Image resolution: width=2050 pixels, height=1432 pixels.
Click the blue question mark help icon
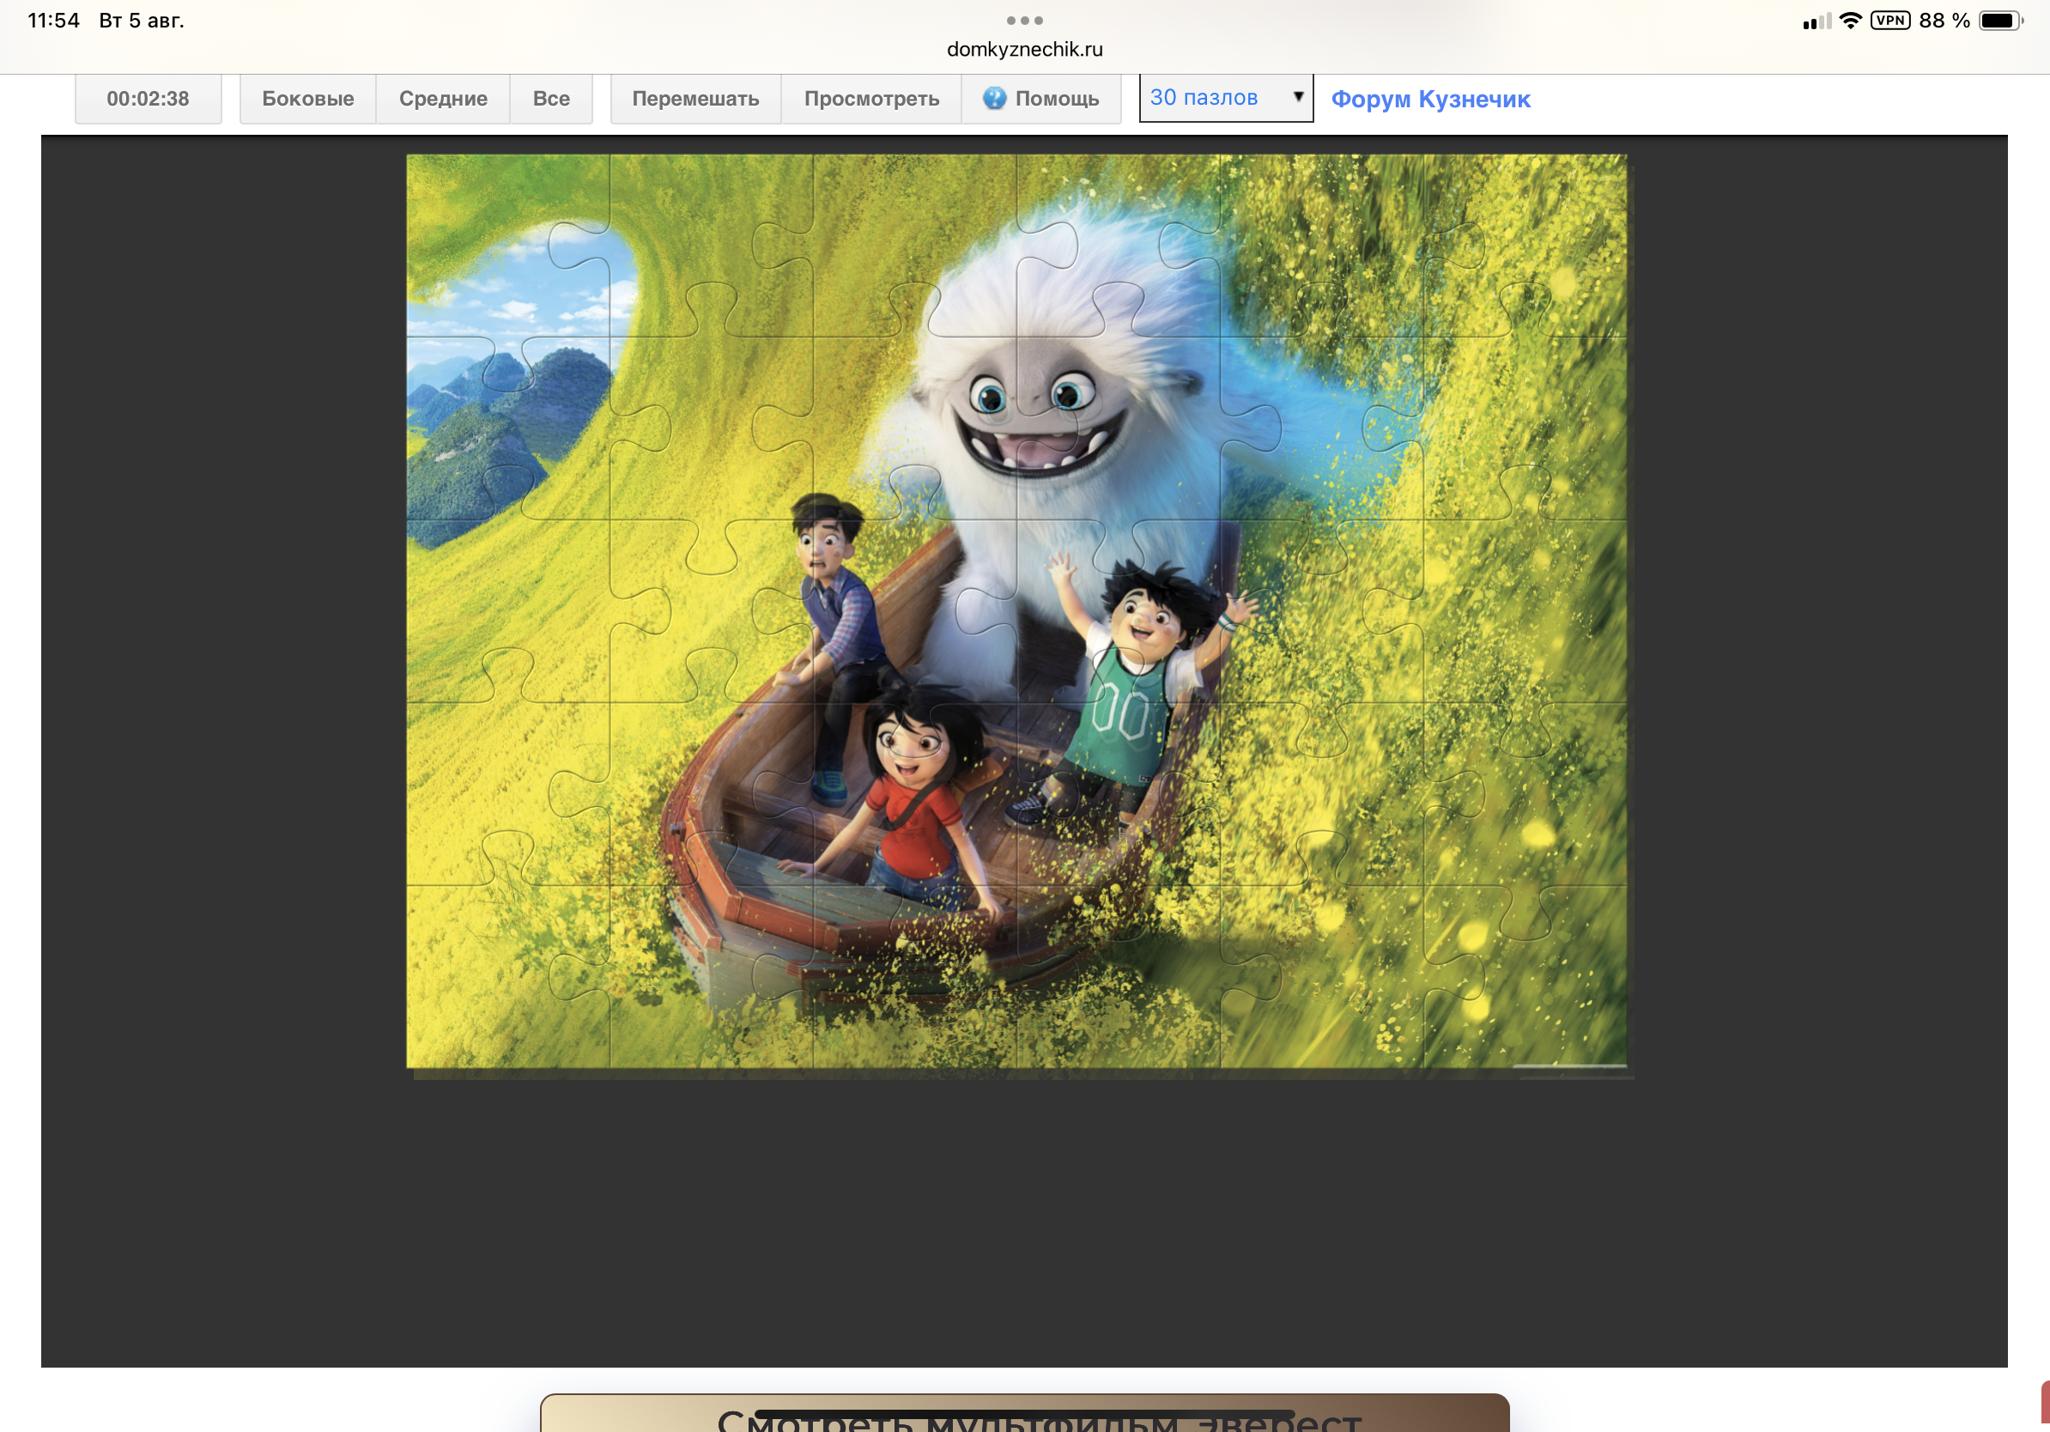tap(995, 98)
